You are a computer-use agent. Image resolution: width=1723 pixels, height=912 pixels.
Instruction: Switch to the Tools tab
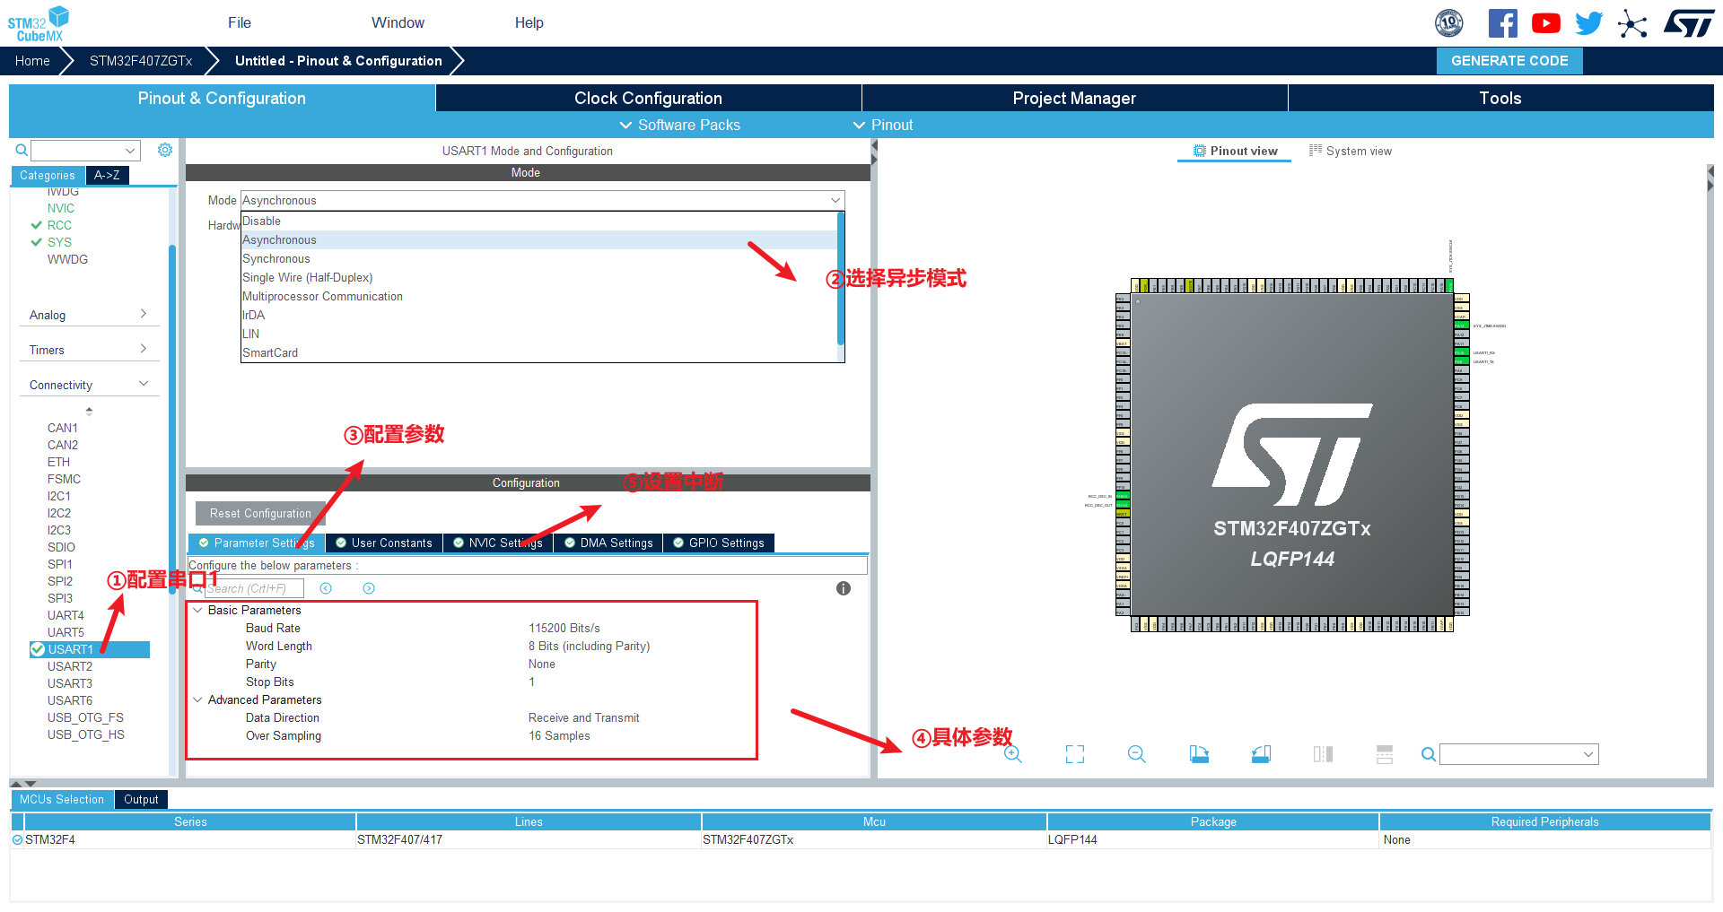pos(1500,98)
